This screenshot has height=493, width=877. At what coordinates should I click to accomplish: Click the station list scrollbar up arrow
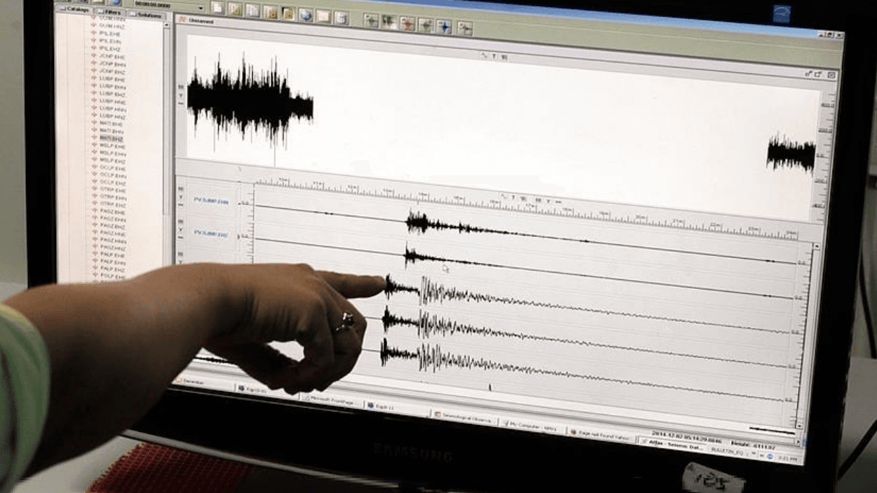(x=166, y=25)
